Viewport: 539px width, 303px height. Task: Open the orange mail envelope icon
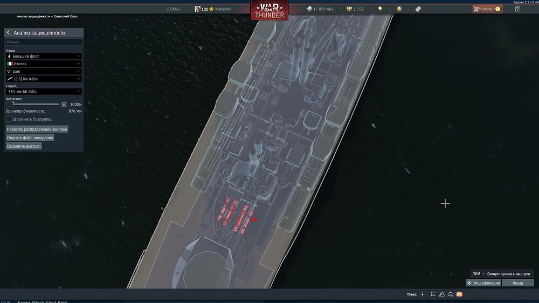tap(459, 294)
